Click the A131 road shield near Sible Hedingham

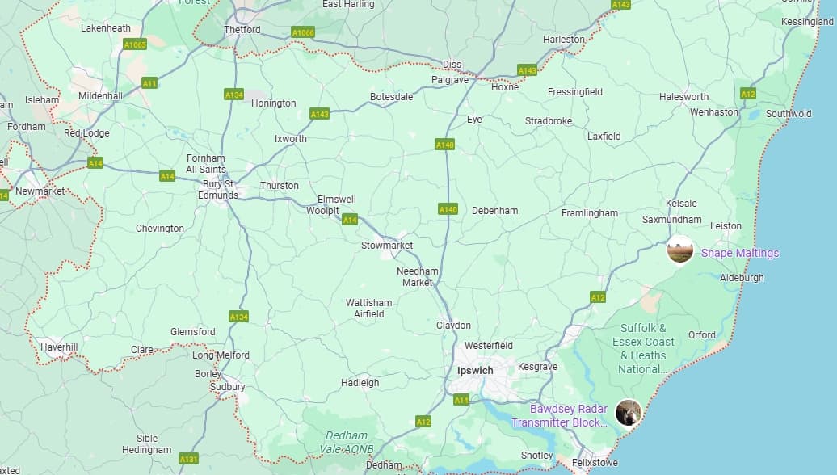[188, 459]
